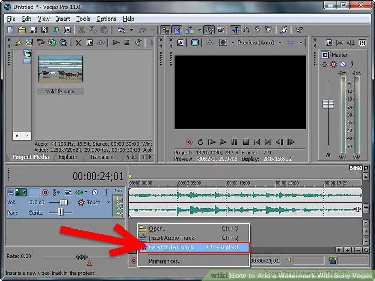The height and width of the screenshot is (281, 375).
Task: Mute the audio track
Action: click(x=95, y=192)
